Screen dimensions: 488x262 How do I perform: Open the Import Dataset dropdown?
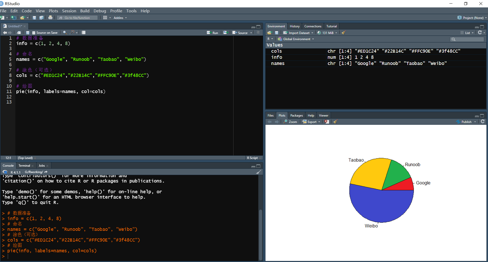click(298, 33)
